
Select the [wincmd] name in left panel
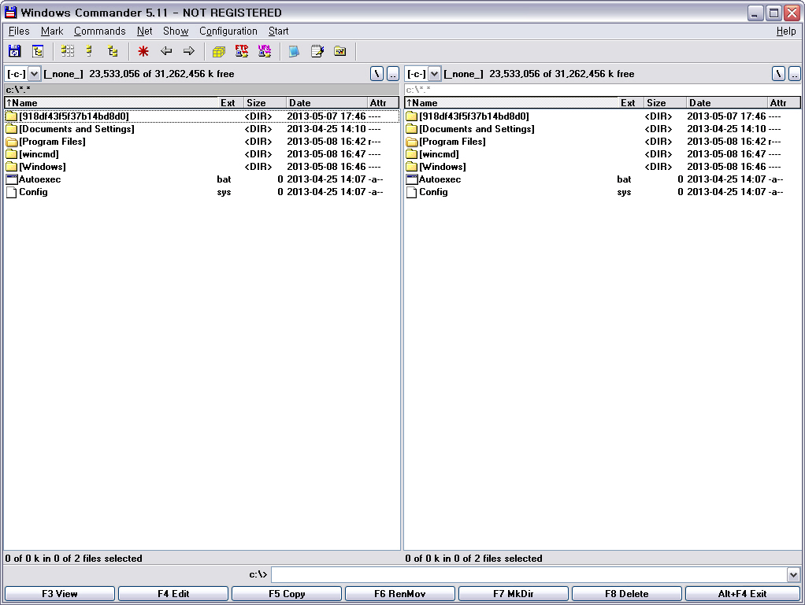[x=39, y=154]
